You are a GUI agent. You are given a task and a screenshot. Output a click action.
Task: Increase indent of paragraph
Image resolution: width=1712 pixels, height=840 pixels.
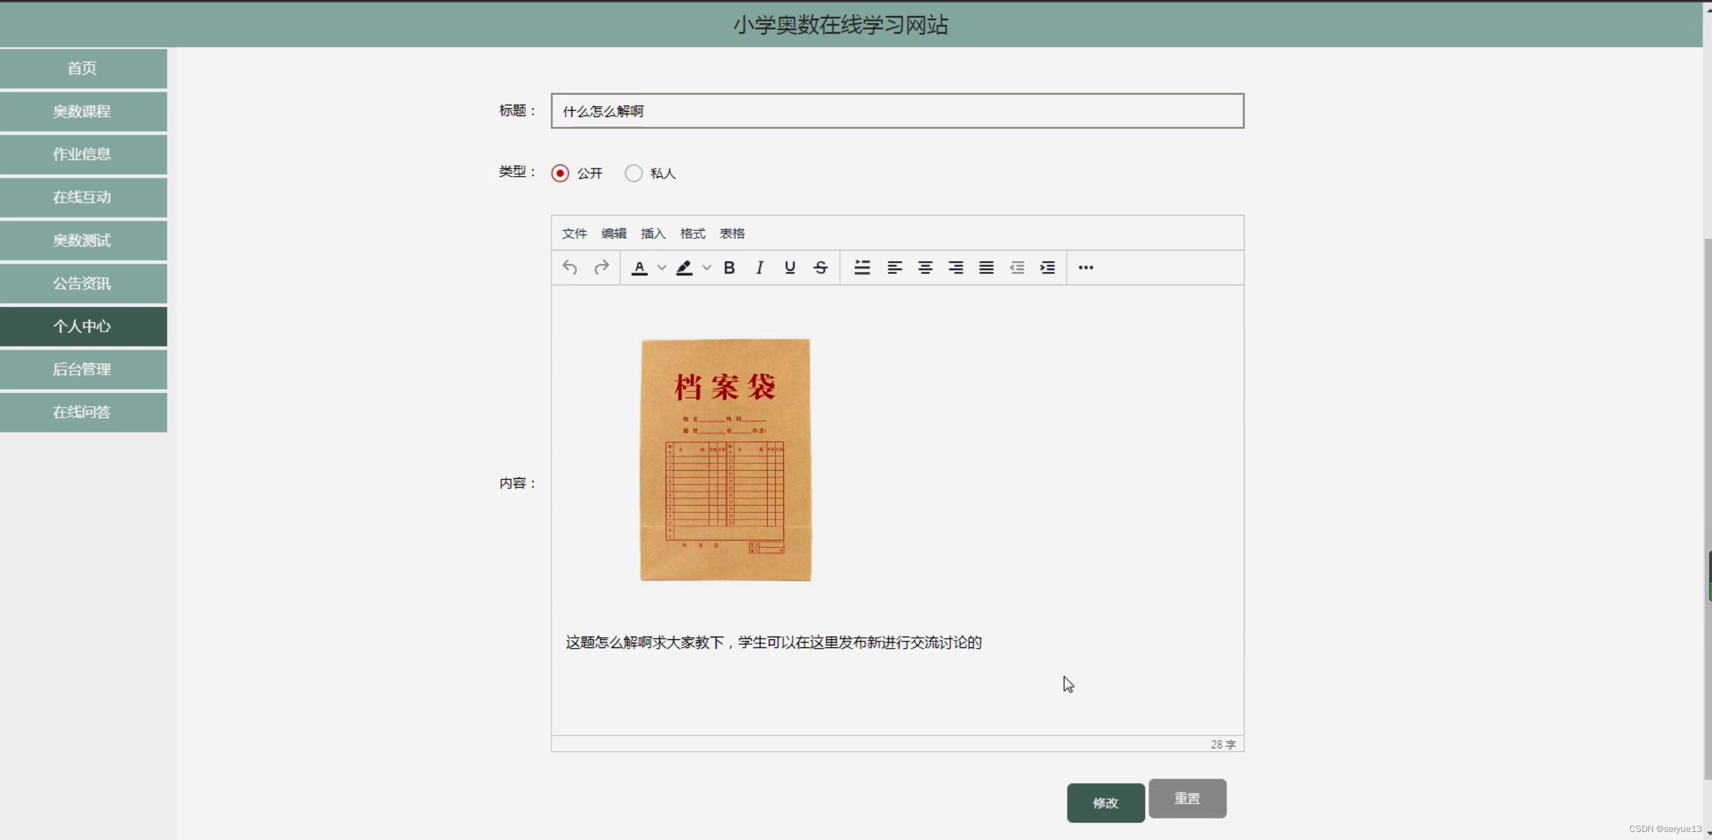tap(1047, 267)
